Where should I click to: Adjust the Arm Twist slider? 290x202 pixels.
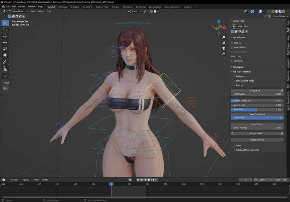click(257, 110)
